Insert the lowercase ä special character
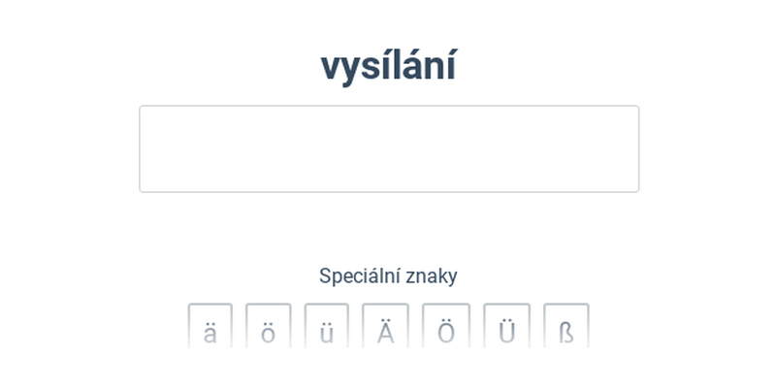 coord(210,328)
